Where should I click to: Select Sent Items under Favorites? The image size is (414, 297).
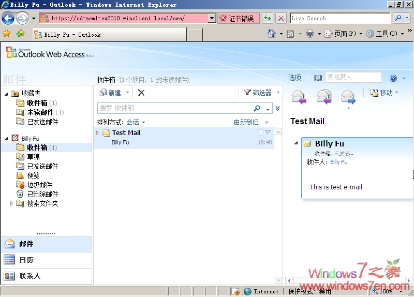[37, 122]
